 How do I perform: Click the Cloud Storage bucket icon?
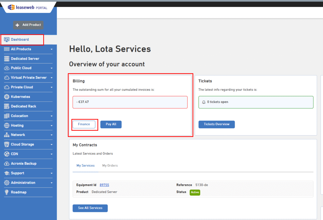coord(7,144)
